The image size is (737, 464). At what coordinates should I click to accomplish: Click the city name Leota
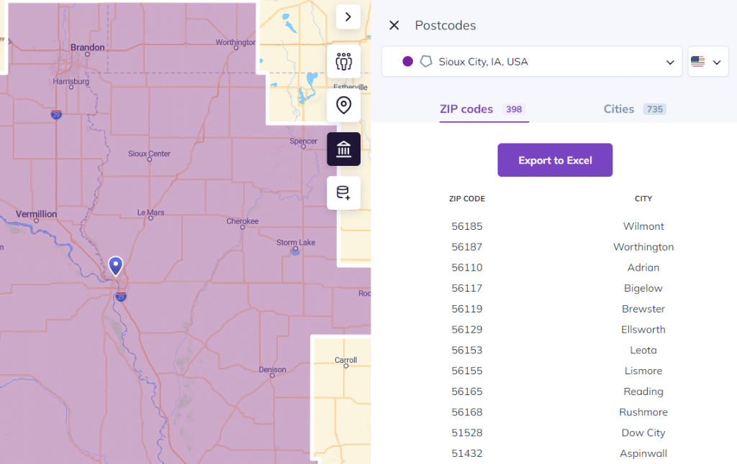643,350
